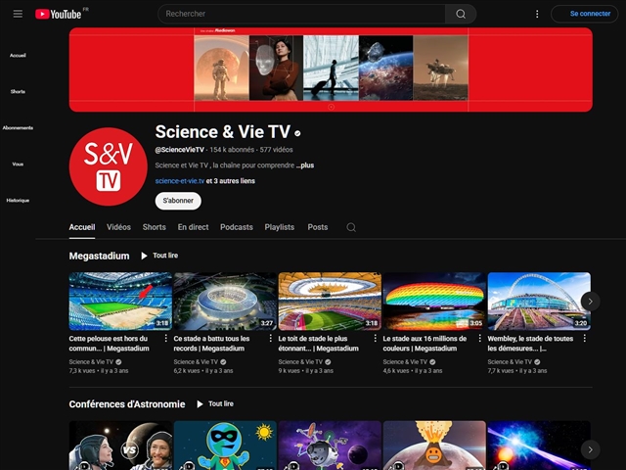
Task: Open the Wembley arch thumbnail (3:20)
Action: (x=539, y=302)
